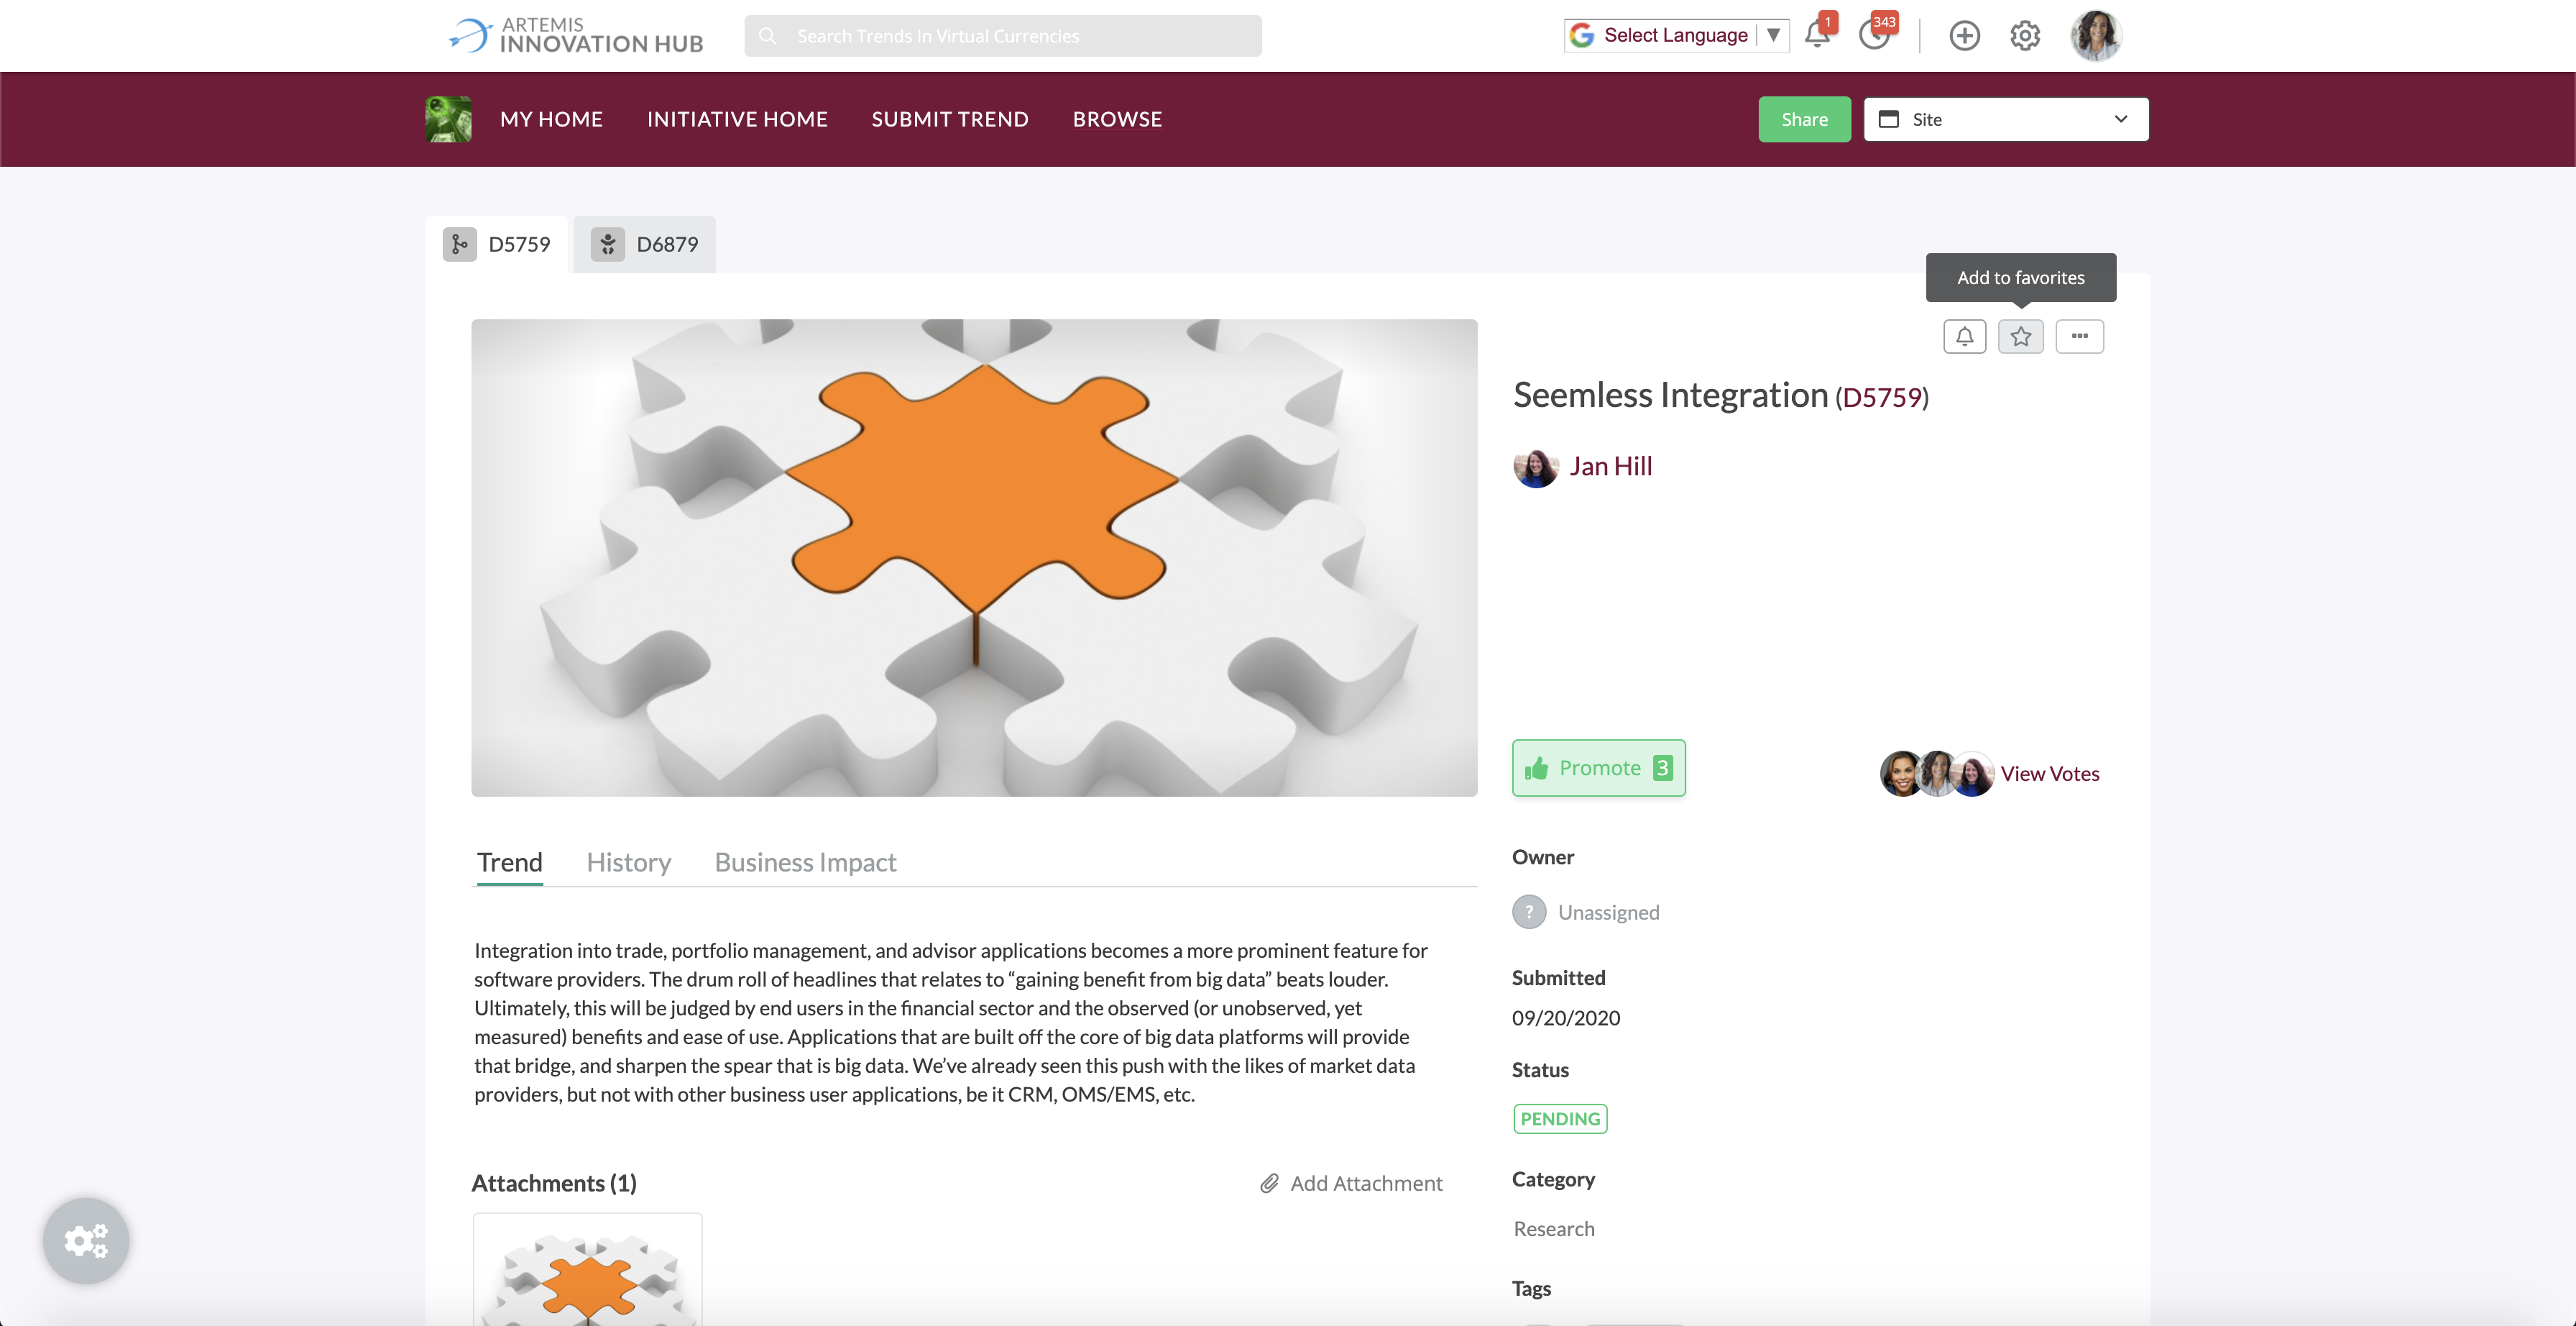This screenshot has width=2576, height=1326.
Task: Expand the Site dropdown
Action: coord(2006,119)
